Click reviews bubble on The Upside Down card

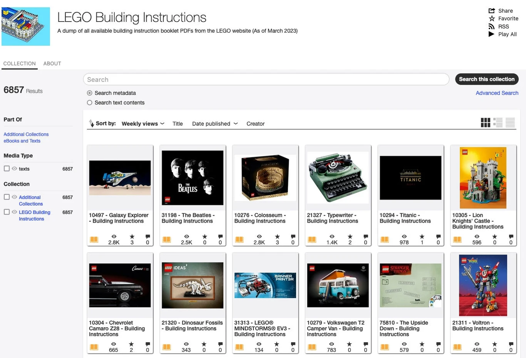tap(438, 344)
